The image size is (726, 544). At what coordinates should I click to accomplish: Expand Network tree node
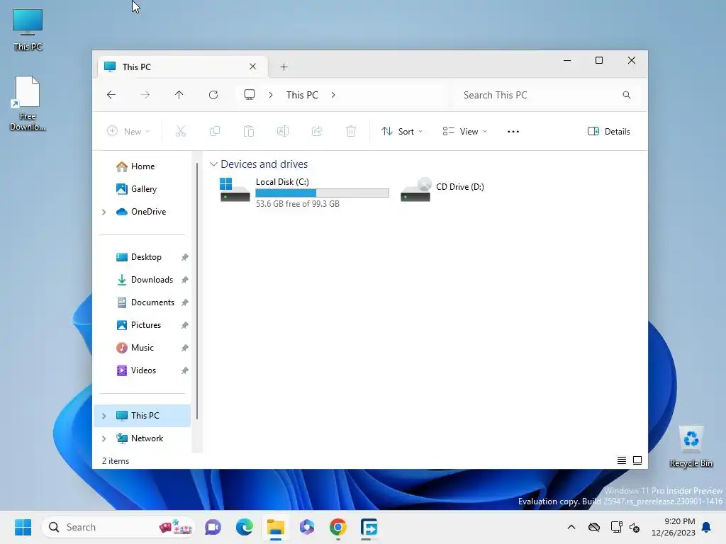(x=104, y=438)
